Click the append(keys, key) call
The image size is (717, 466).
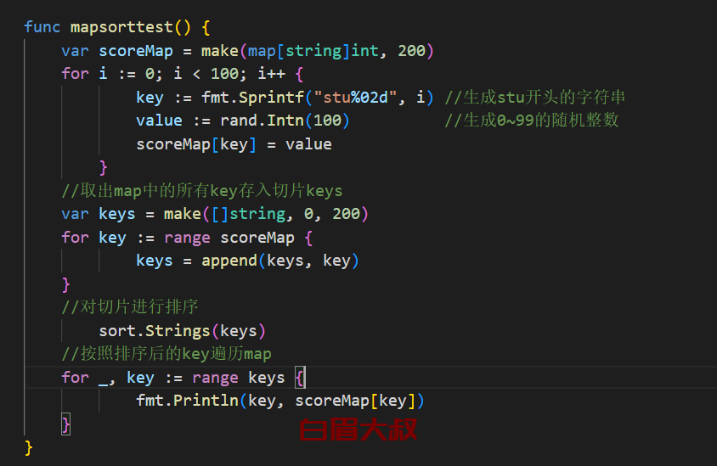coord(280,261)
